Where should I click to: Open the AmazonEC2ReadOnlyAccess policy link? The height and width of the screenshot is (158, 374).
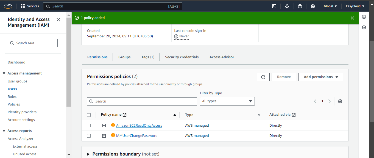click(x=139, y=126)
